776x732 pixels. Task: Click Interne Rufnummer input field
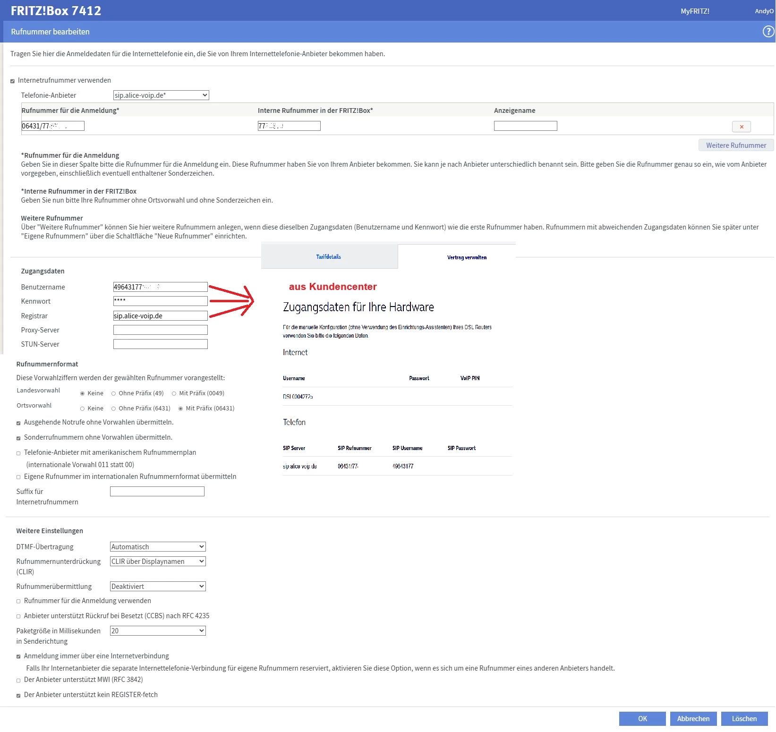[x=289, y=126]
